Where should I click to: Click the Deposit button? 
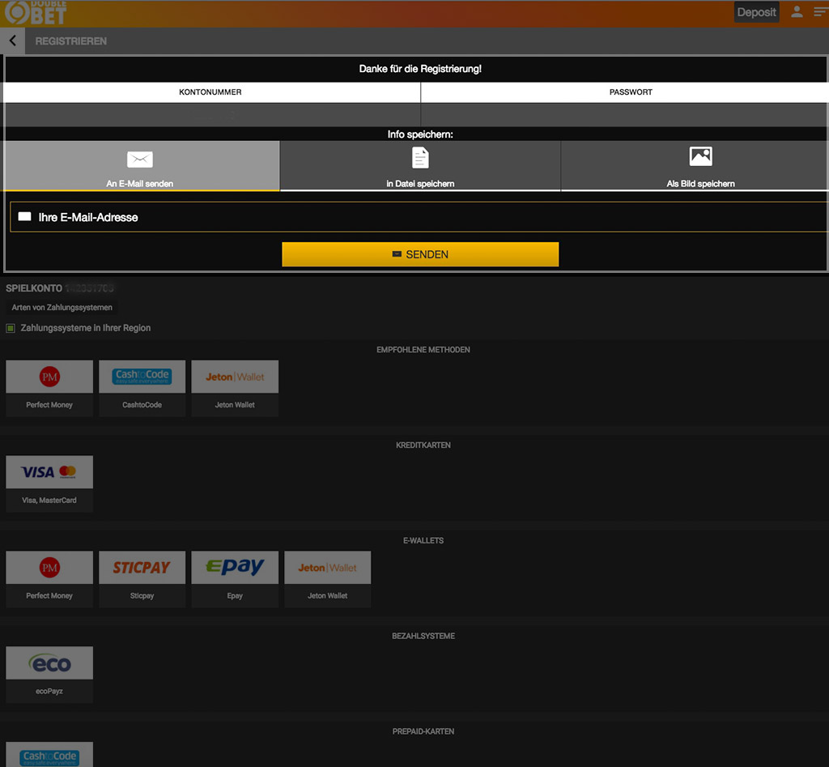point(757,12)
